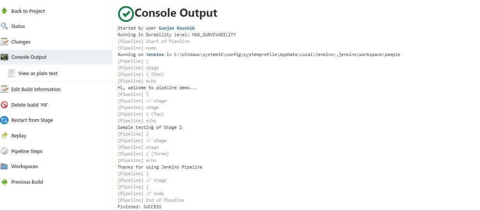The width and height of the screenshot is (480, 211).
Task: Click the Changes notepad icon
Action: [x=5, y=42]
